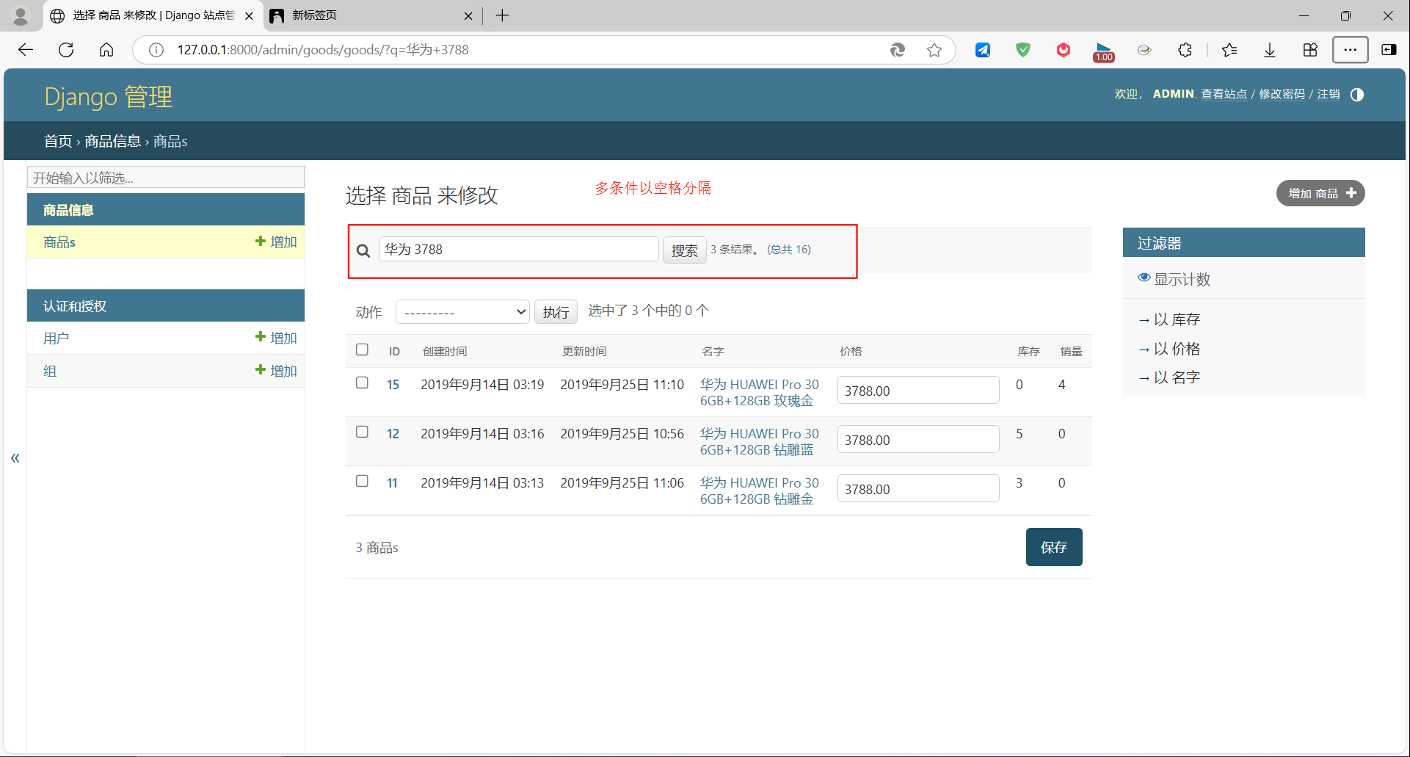Click the 执行 action button
The image size is (1410, 757).
point(556,312)
